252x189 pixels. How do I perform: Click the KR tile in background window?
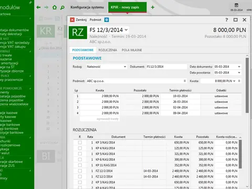tap(46, 31)
